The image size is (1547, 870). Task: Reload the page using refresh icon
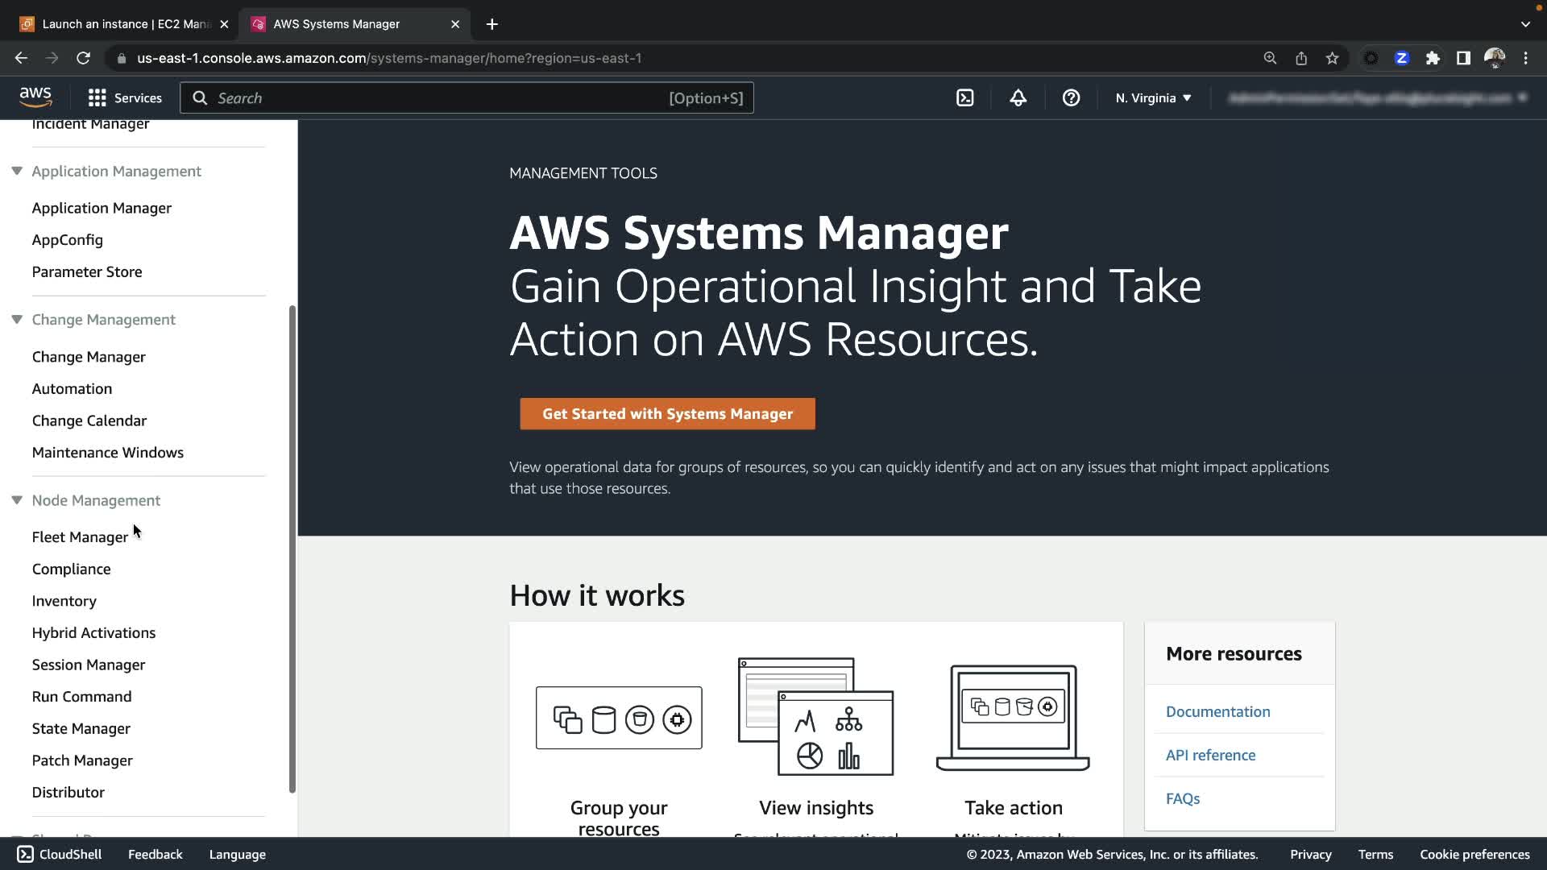[83, 58]
